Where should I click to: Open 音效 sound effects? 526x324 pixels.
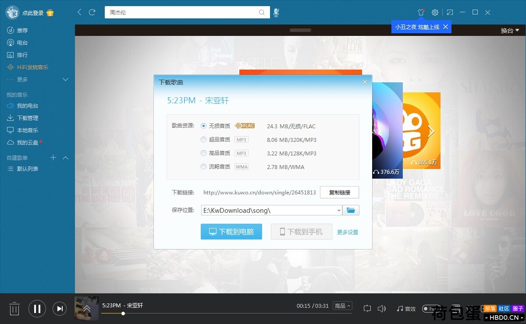406,309
